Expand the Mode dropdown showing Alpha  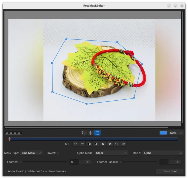click(162, 153)
